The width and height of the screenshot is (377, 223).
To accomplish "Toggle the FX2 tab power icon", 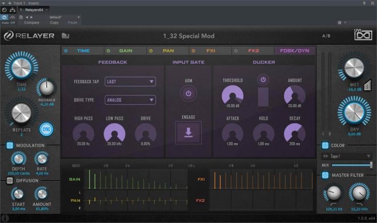I will [236, 51].
